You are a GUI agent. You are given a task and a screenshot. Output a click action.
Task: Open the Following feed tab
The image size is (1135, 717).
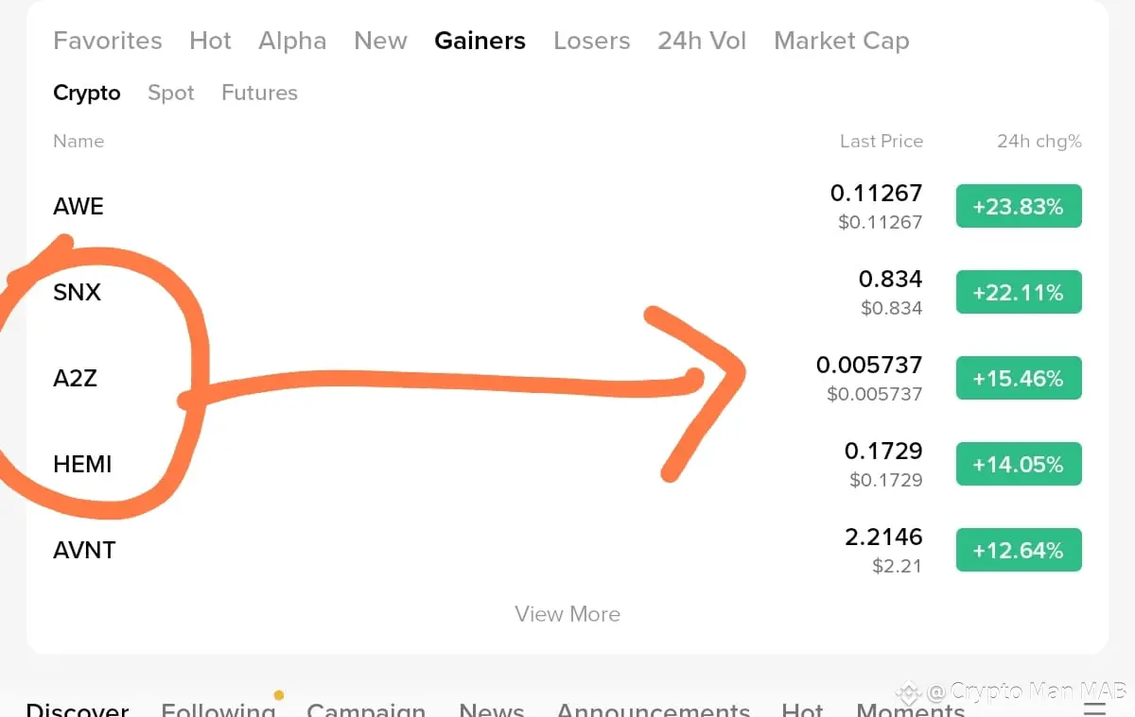coord(218,709)
